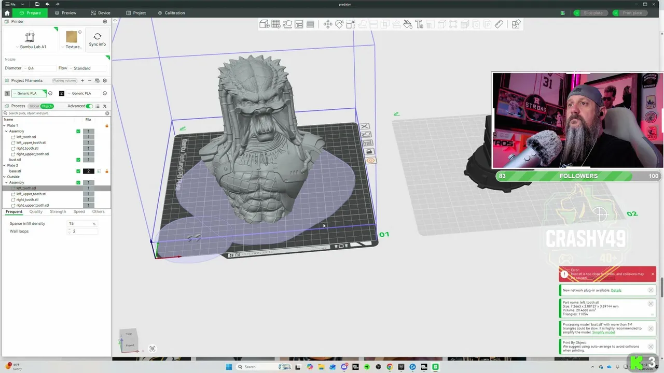Screen dimensions: 664x373
Task: Close plate 01 with X icon
Action: pos(364,126)
